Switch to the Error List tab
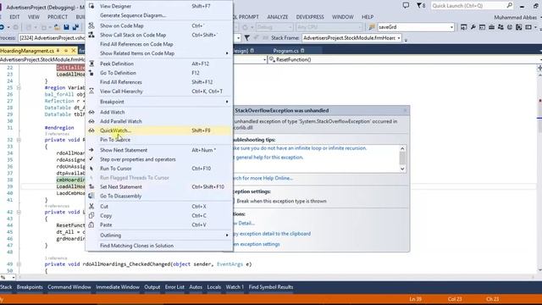The image size is (542, 305). click(x=174, y=287)
